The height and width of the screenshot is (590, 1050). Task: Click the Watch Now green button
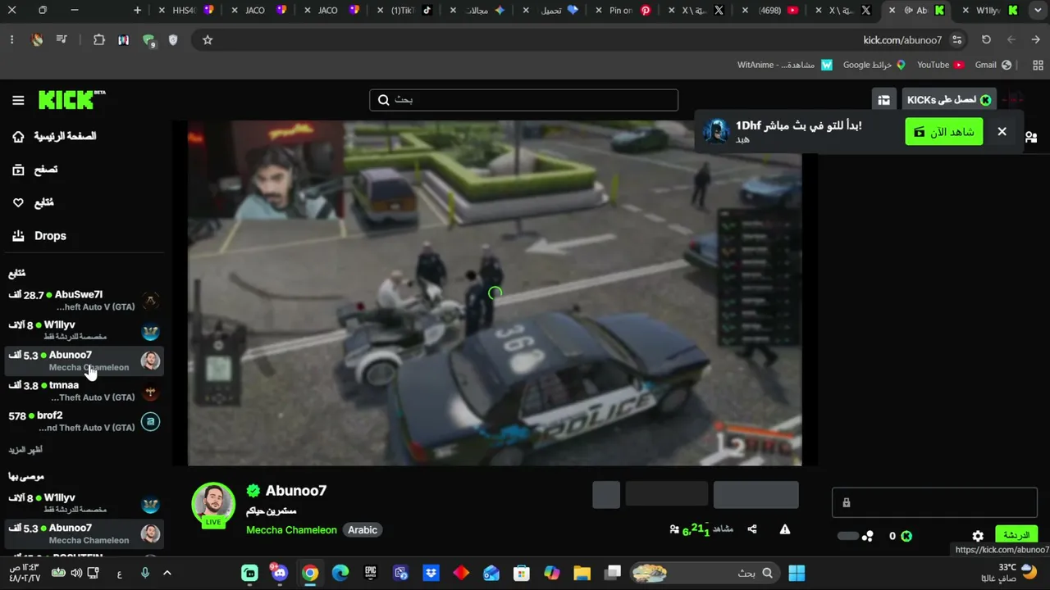click(944, 131)
